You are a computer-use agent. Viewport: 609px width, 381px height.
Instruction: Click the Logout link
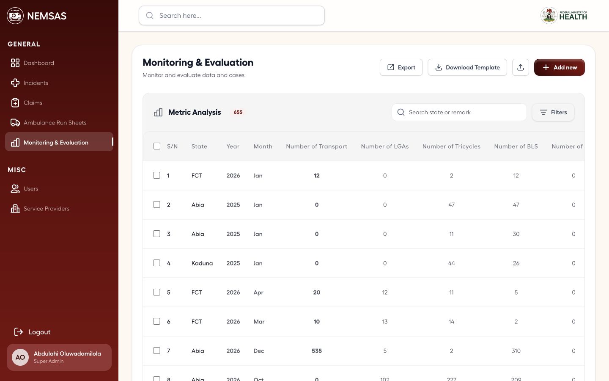click(33, 332)
